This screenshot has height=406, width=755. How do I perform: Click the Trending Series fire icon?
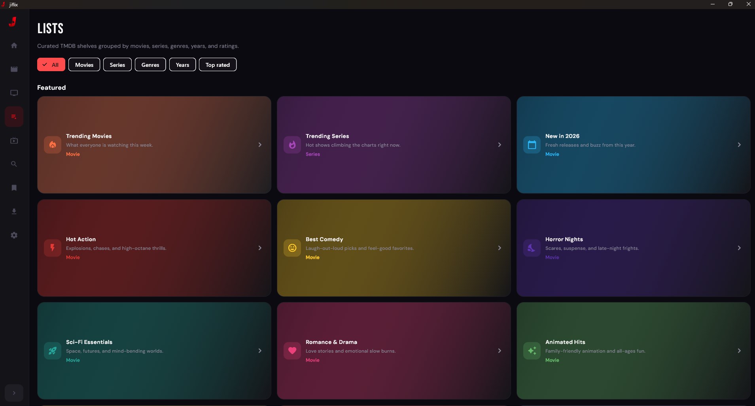click(x=292, y=145)
